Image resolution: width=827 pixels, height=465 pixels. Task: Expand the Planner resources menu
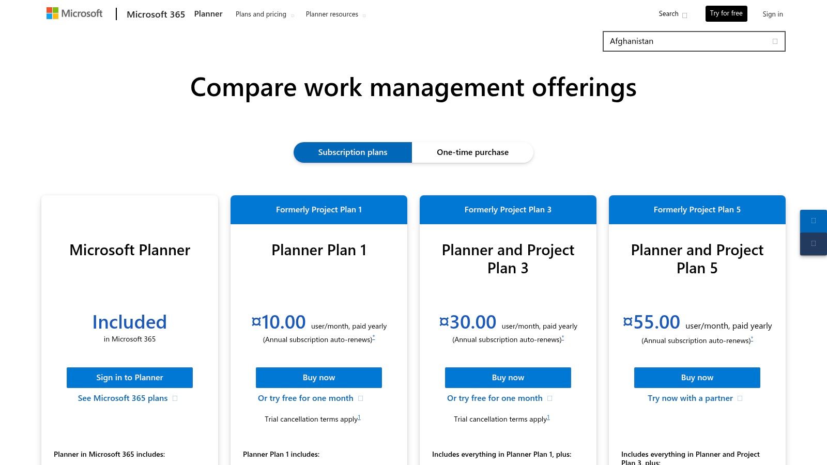pos(335,14)
